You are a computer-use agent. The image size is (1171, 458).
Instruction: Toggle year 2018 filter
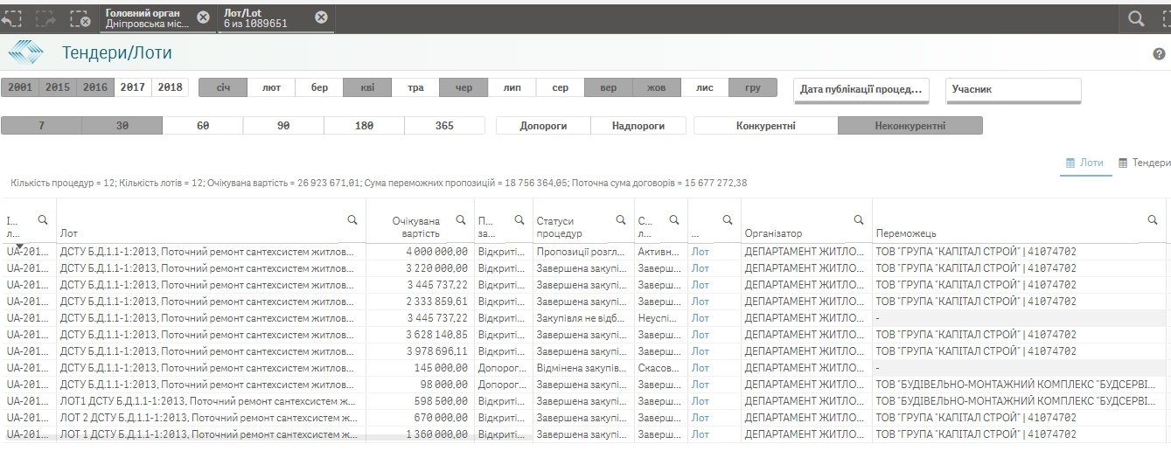click(x=170, y=87)
